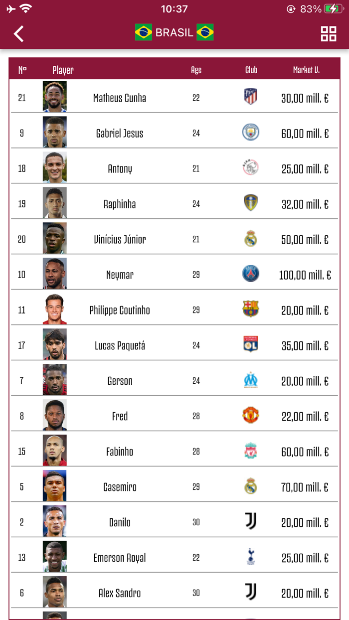This screenshot has width=349, height=620.
Task: Click the FC Barcelona crest beside Coutinho
Action: (250, 309)
